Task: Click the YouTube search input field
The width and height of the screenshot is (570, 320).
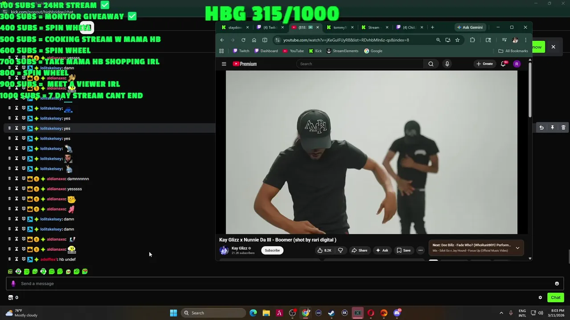Action: click(x=360, y=64)
